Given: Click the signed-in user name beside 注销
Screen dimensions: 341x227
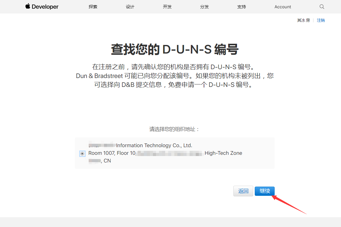Looking at the screenshot, I should [303, 20].
